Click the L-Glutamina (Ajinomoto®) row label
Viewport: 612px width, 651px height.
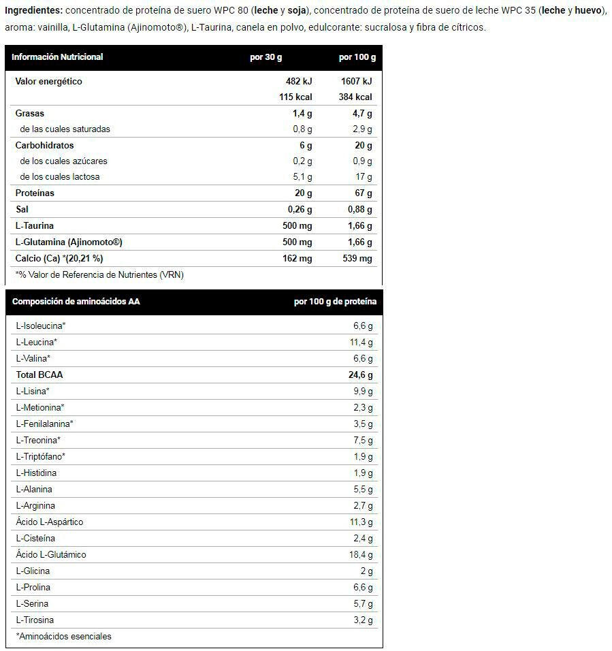tap(69, 242)
